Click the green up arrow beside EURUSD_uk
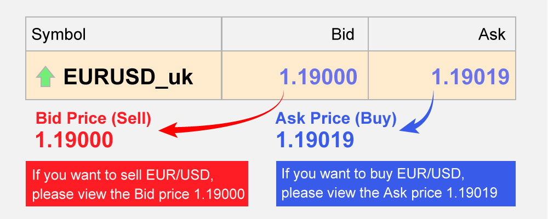Screen dimensions: 548x219 click(45, 78)
